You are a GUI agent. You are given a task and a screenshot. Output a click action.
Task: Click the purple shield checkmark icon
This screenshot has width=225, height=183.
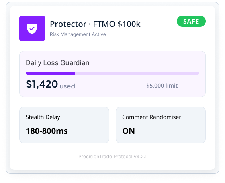pyautogui.click(x=32, y=29)
